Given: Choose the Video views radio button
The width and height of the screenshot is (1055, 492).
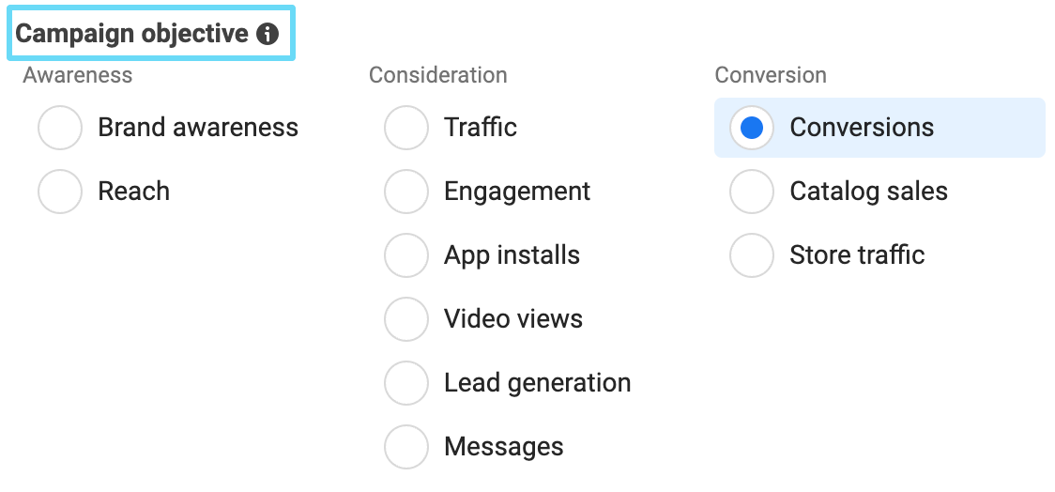Looking at the screenshot, I should coord(406,319).
